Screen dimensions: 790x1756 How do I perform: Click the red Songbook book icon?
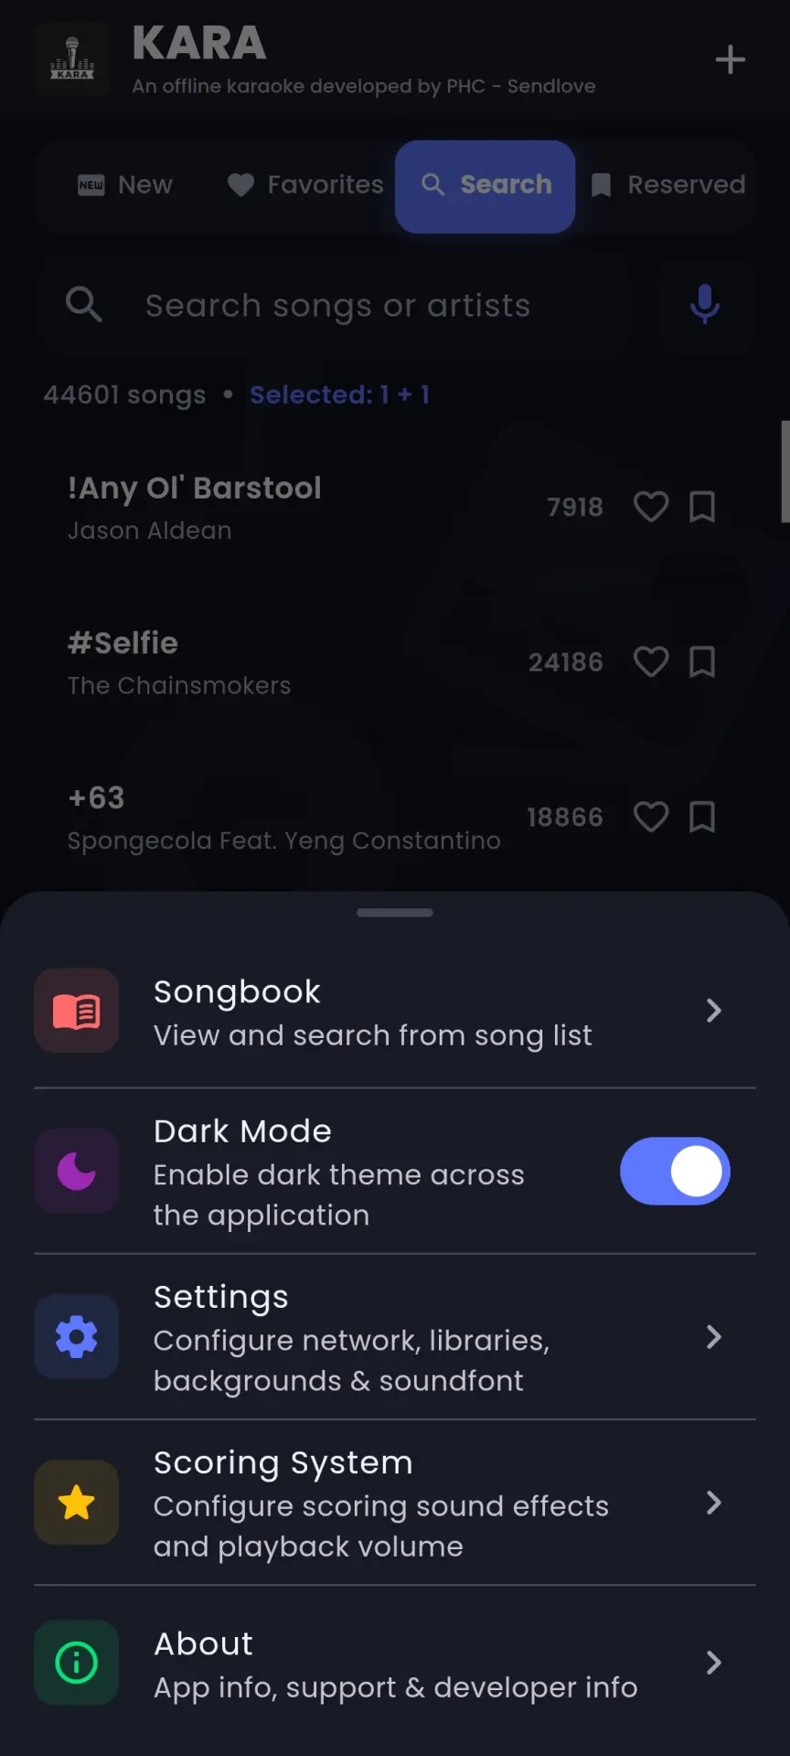pos(77,1012)
